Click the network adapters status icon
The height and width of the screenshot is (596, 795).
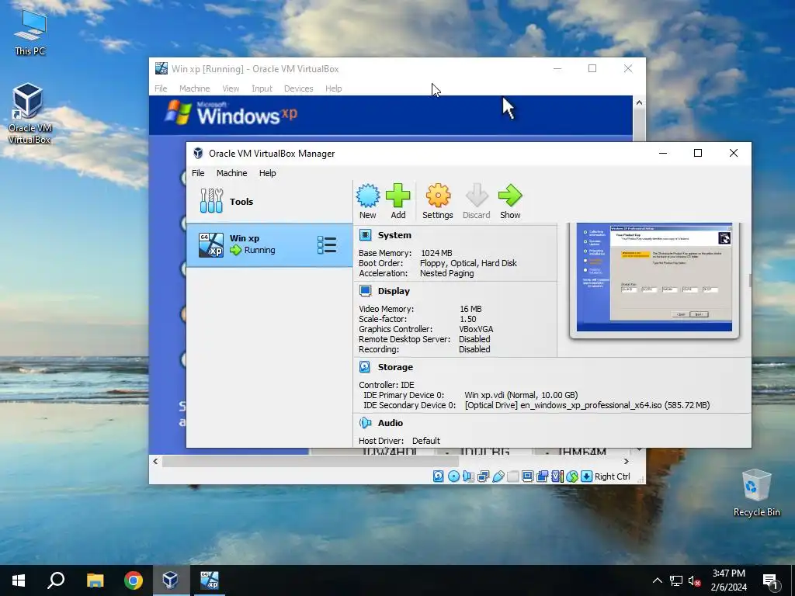[x=483, y=476]
